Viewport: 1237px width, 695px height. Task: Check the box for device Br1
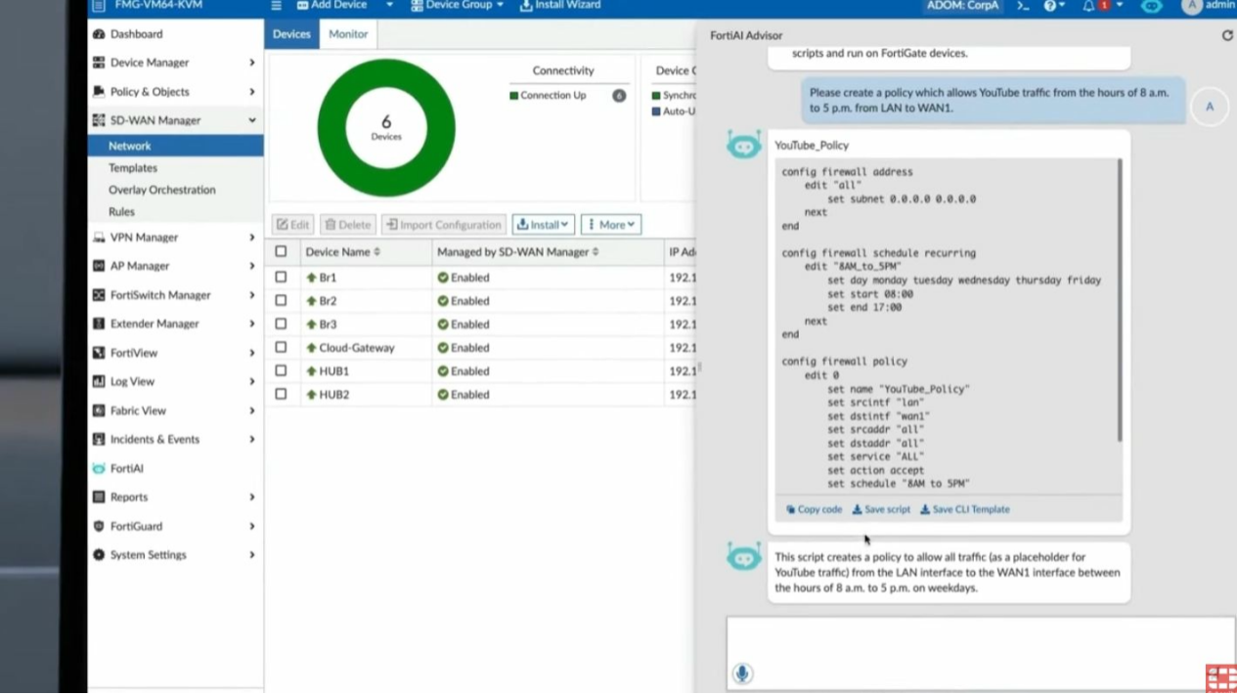(x=281, y=278)
